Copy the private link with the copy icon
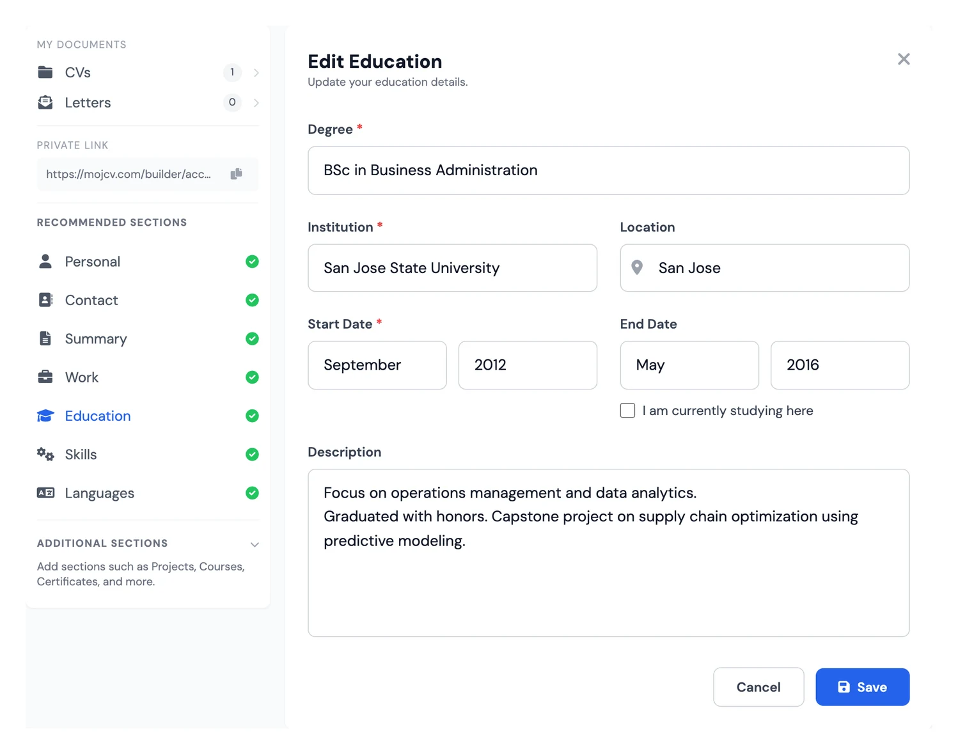The image size is (958, 754). [x=237, y=174]
